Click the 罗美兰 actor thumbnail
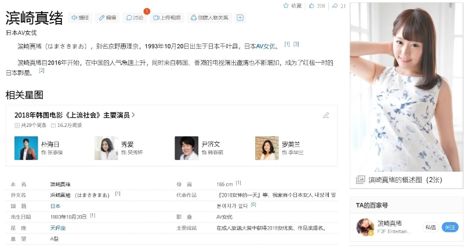Screen dimensions: 464x247 point(267,148)
